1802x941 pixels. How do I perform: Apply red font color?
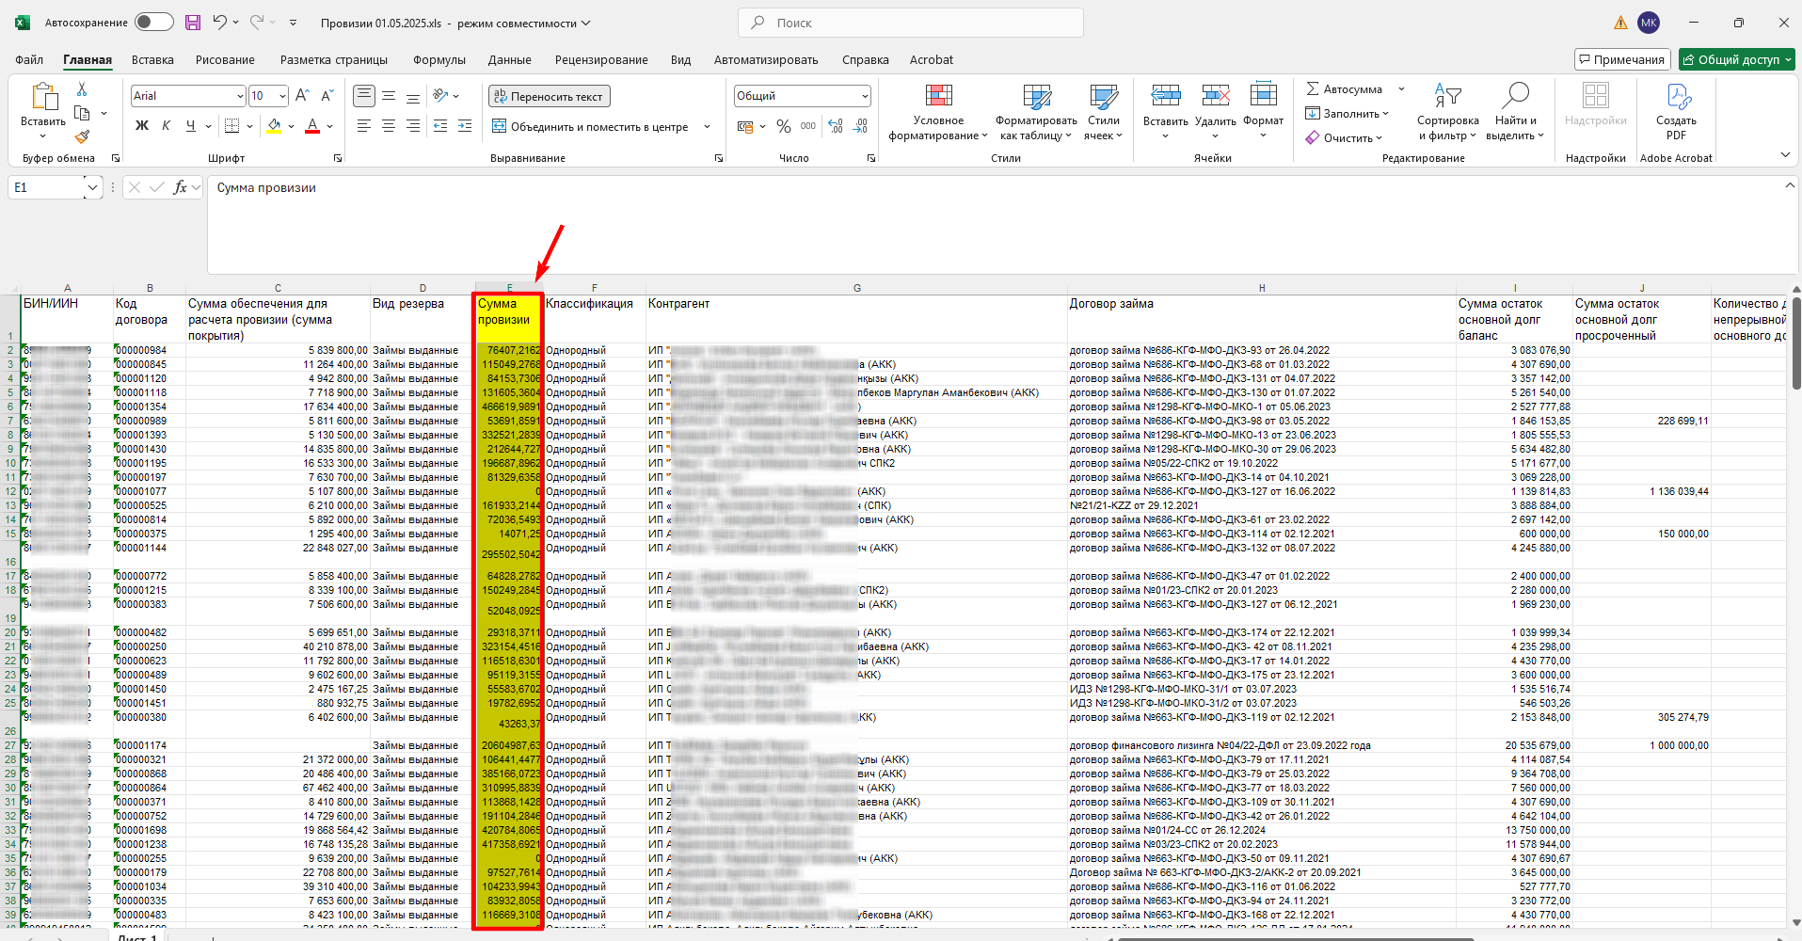pyautogui.click(x=312, y=126)
